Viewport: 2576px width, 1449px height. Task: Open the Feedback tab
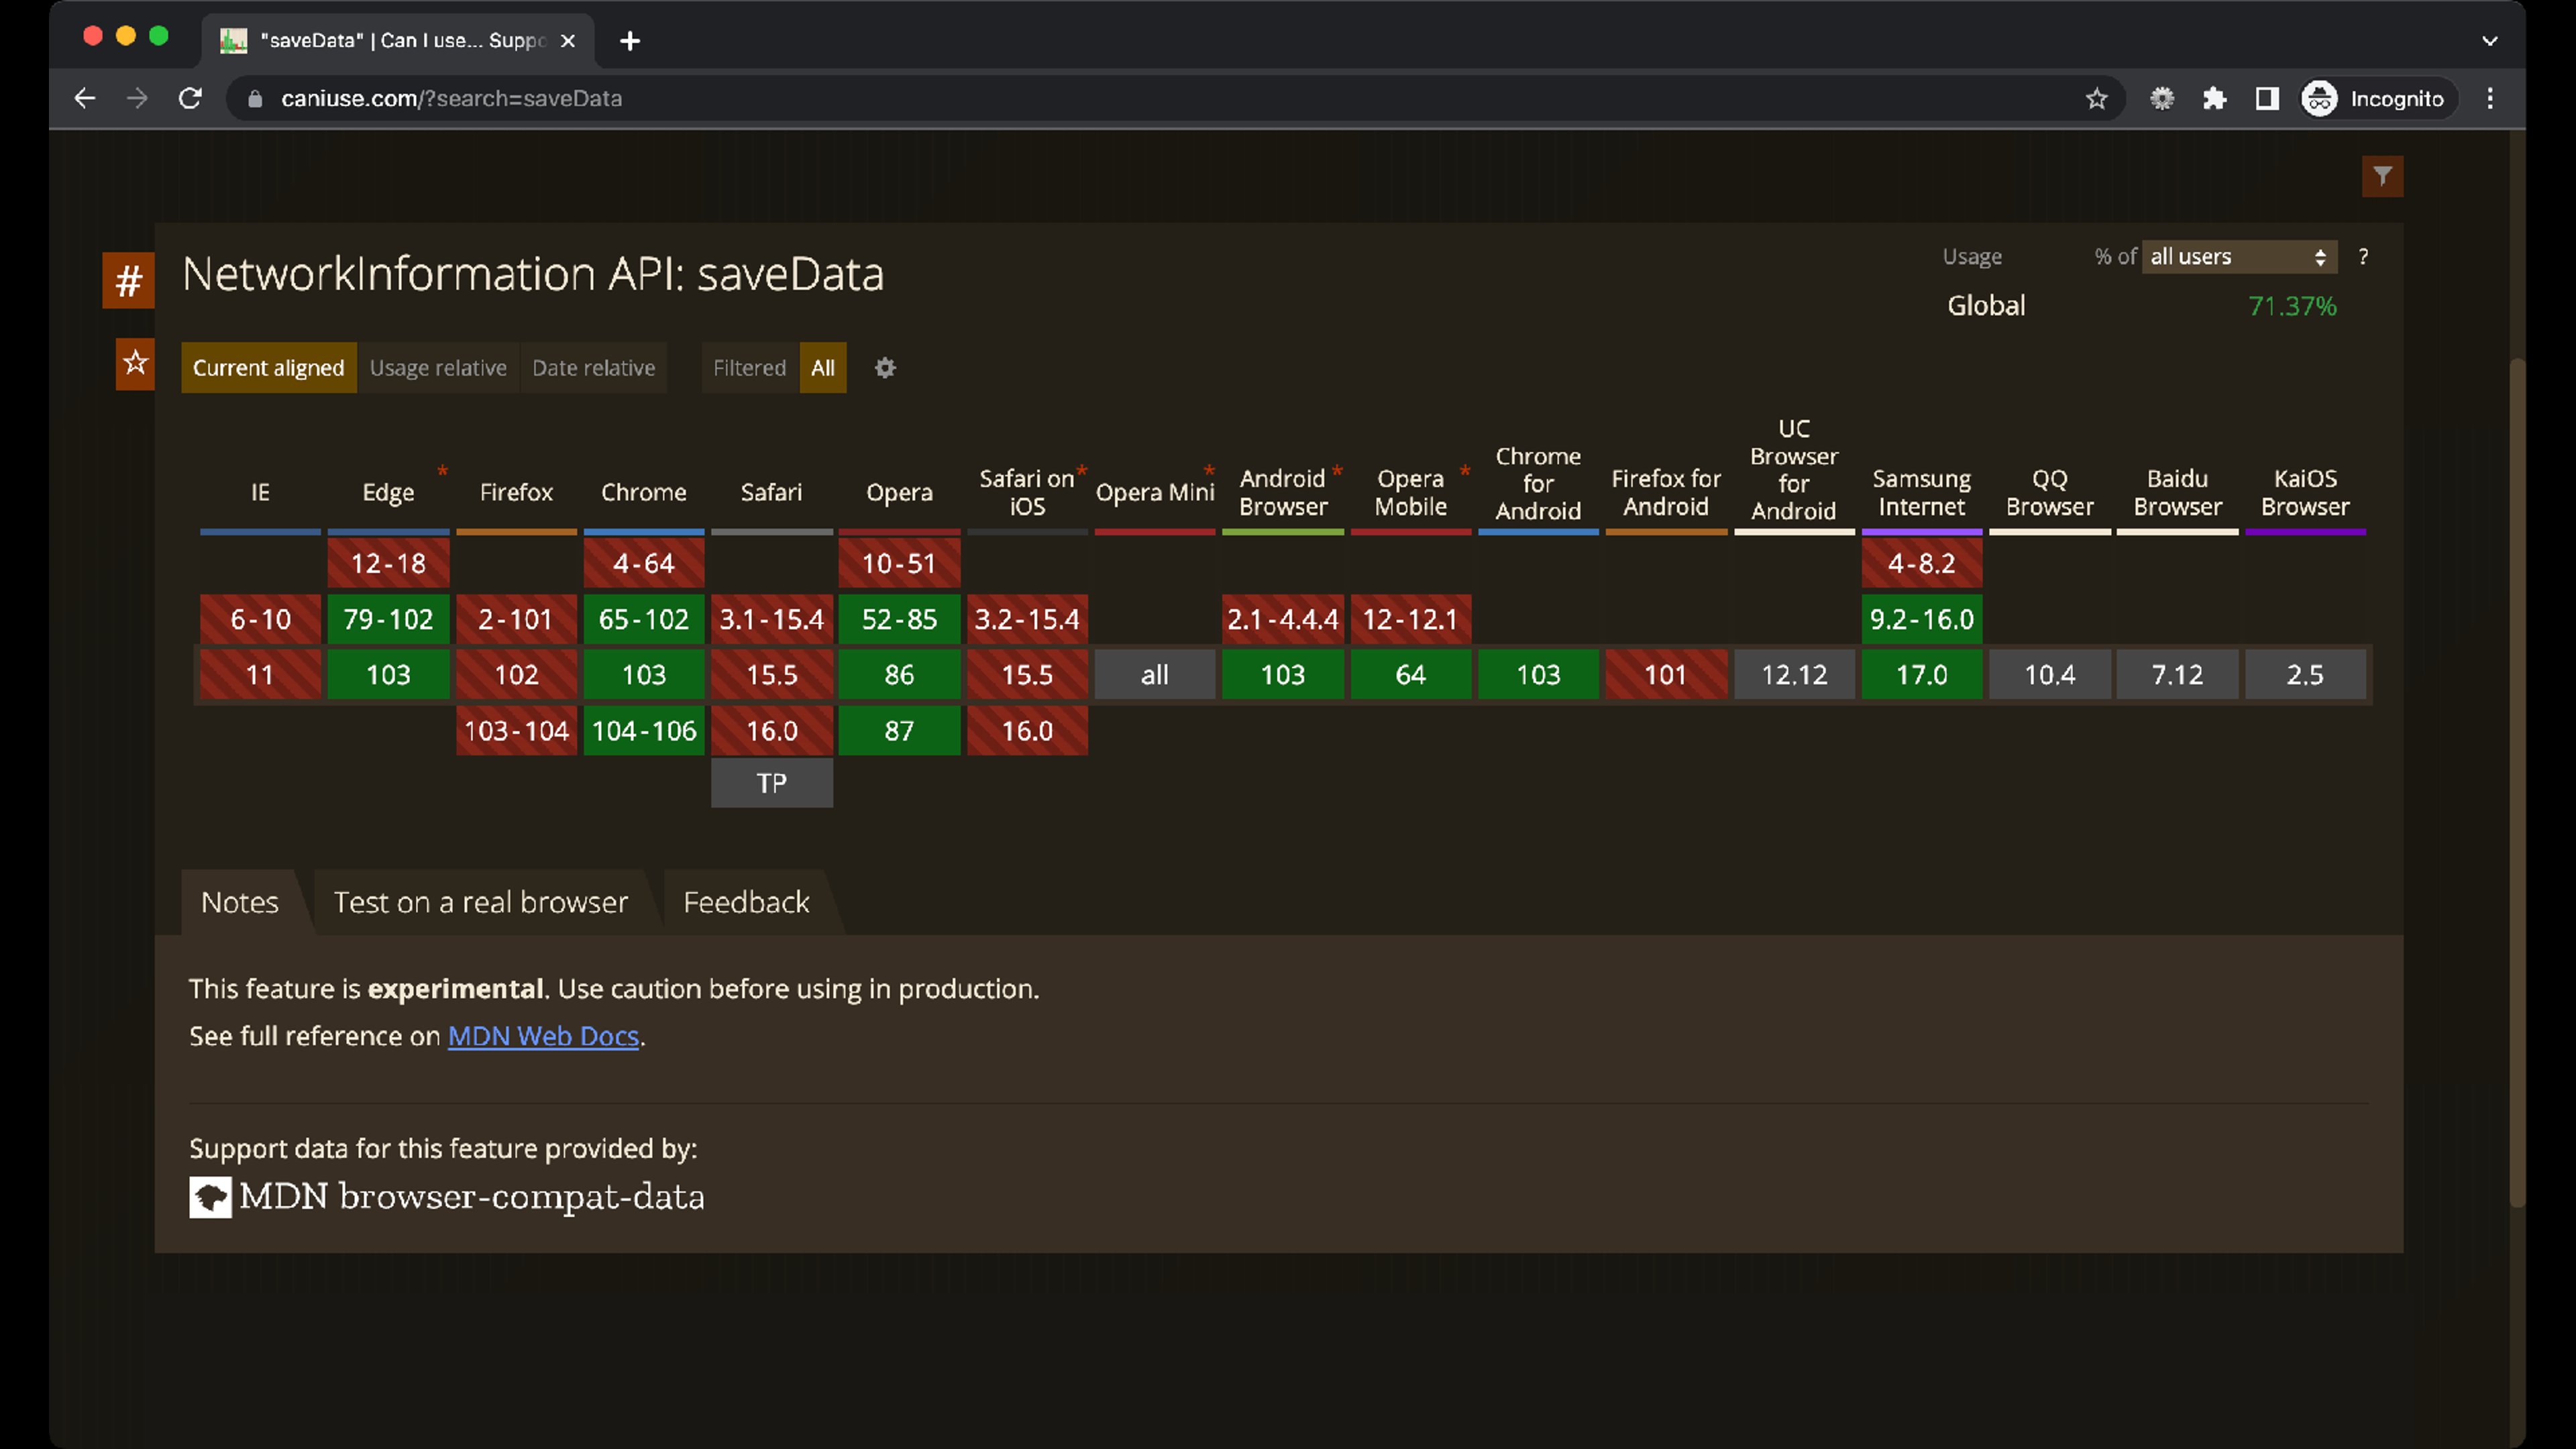click(746, 902)
